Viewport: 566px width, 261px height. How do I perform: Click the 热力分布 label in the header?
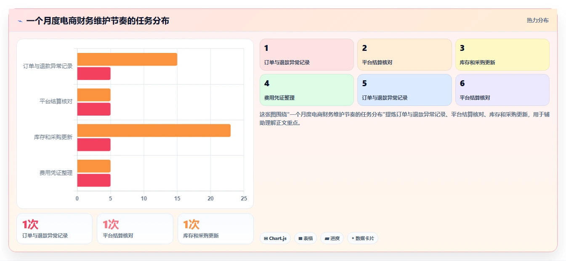(537, 20)
